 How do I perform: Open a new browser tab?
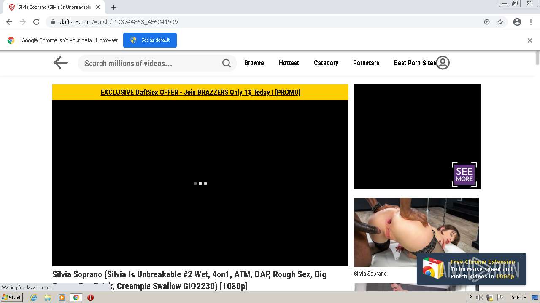(114, 7)
